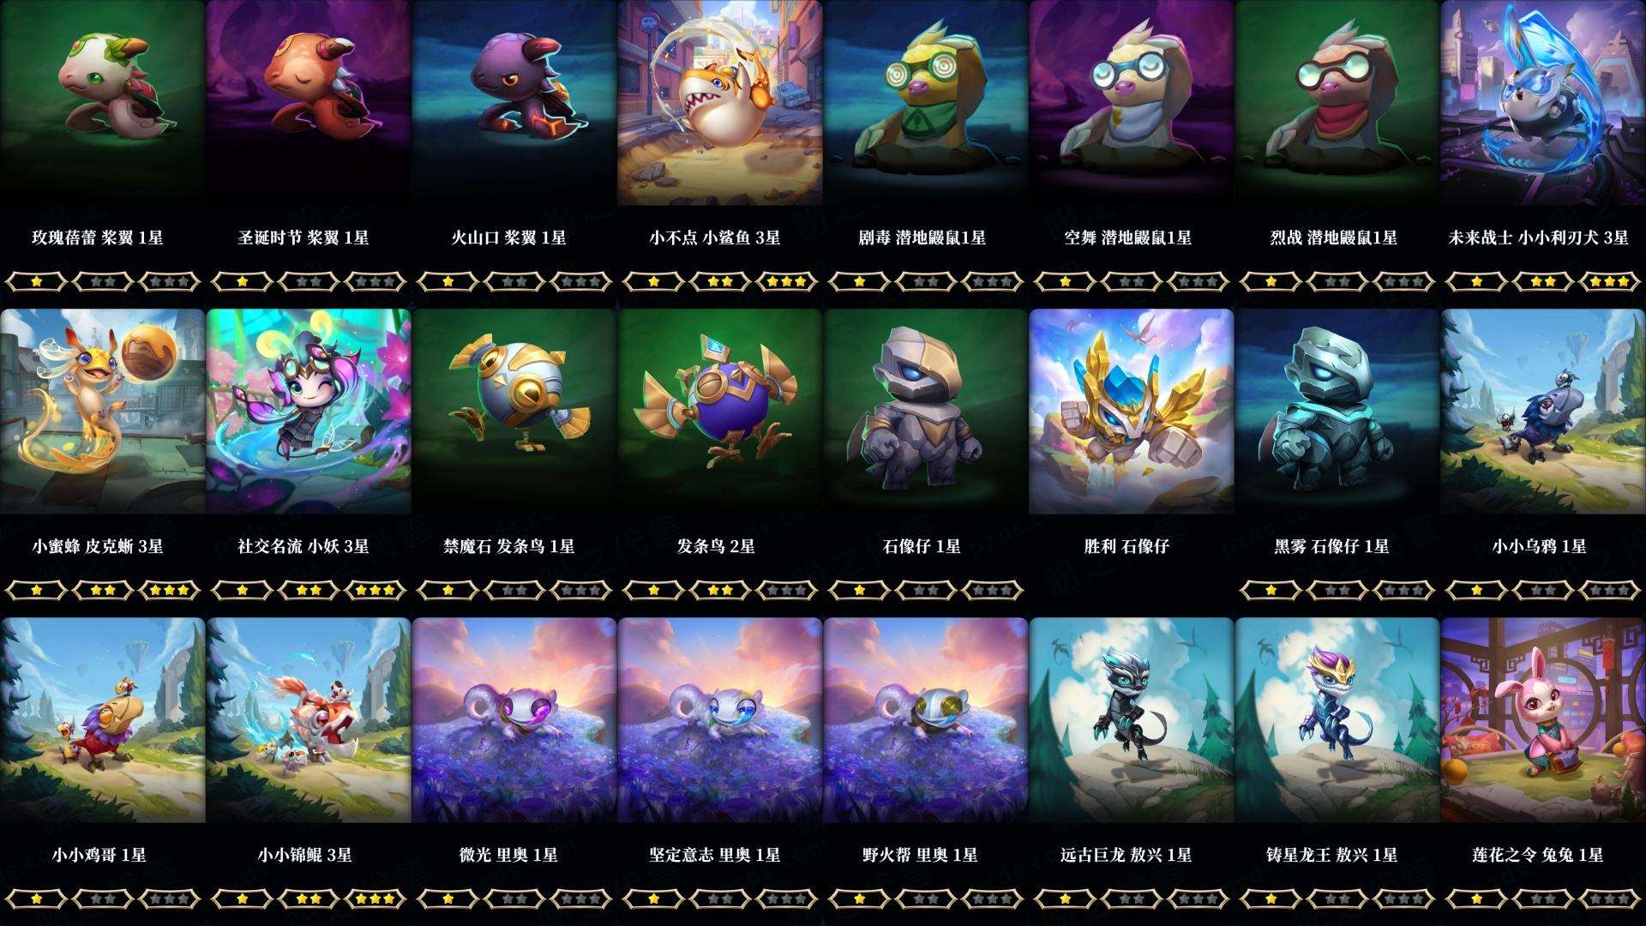Select the 铸星龙王 敖兴 card image
The height and width of the screenshot is (926, 1646).
point(1337,720)
